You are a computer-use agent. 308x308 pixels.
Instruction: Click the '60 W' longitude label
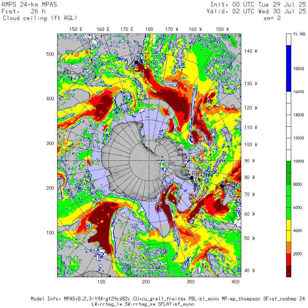[249, 214]
